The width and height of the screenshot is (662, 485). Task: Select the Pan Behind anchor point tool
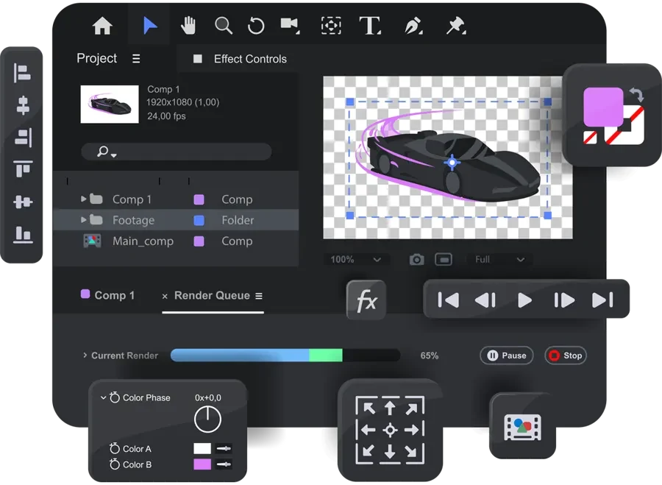(331, 26)
